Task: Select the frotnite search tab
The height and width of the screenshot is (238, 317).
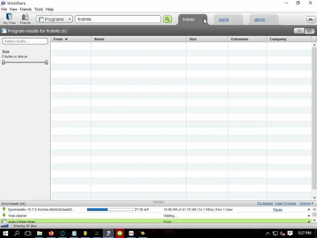Action: pyautogui.click(x=189, y=20)
